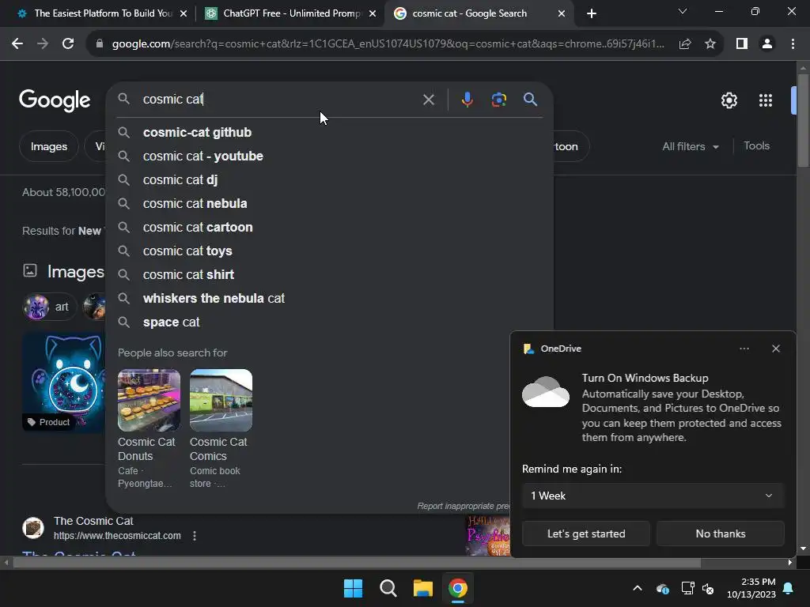810x607 pixels.
Task: Open the tab search chevron
Action: coord(683,11)
